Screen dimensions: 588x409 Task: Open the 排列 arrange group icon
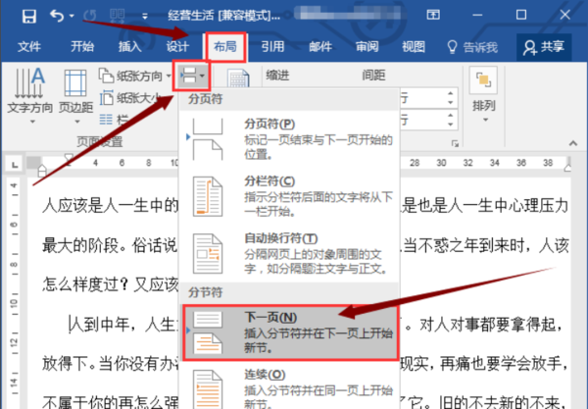(484, 94)
